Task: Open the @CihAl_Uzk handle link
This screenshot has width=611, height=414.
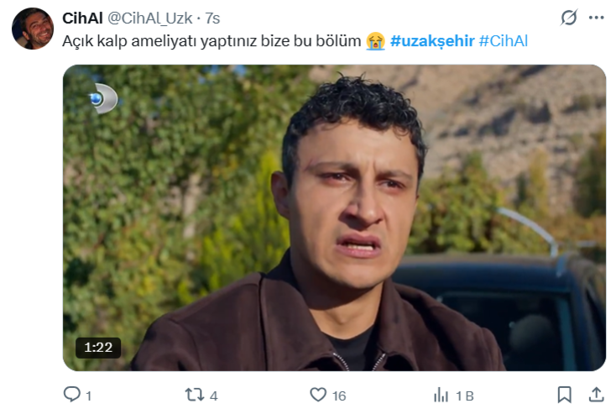Action: (x=149, y=18)
